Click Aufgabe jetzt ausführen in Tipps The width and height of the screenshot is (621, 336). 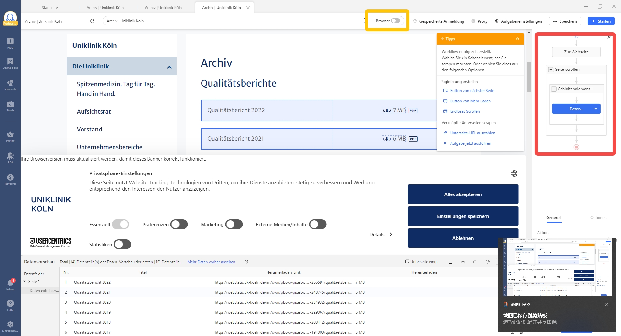coord(471,143)
